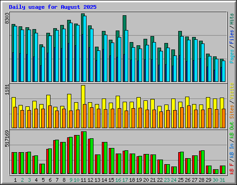This screenshot has width=237, height=185.
Task: Click the day 6 orange sites bar
Action: tap(50, 117)
